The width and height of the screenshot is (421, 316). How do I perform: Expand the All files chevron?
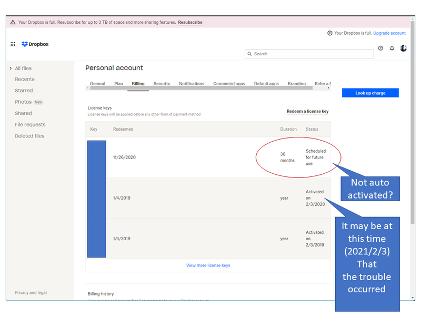coord(11,68)
